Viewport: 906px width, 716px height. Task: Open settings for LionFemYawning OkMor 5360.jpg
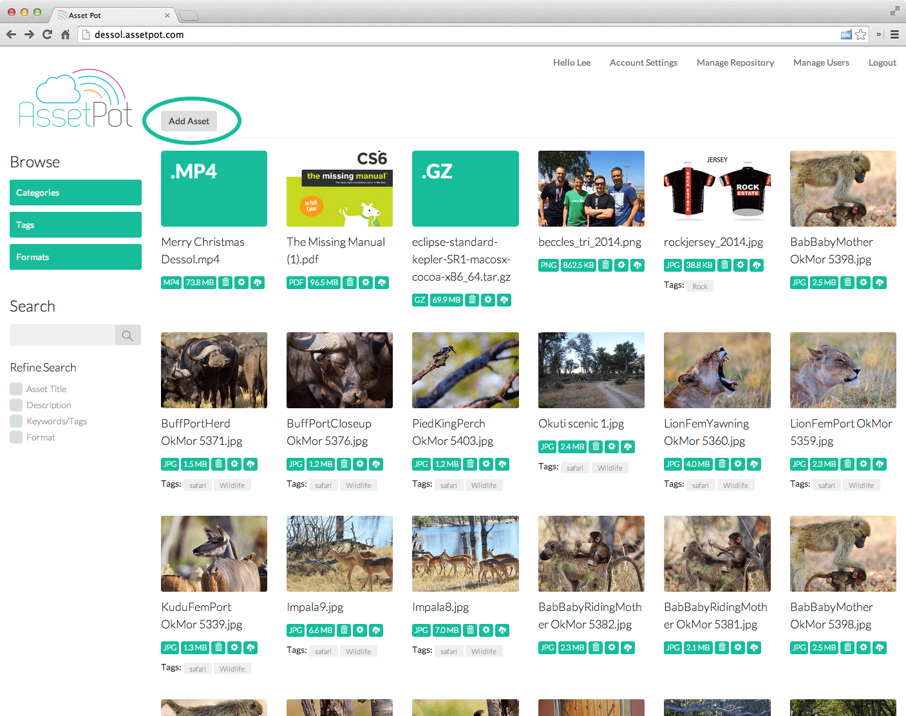(x=739, y=464)
